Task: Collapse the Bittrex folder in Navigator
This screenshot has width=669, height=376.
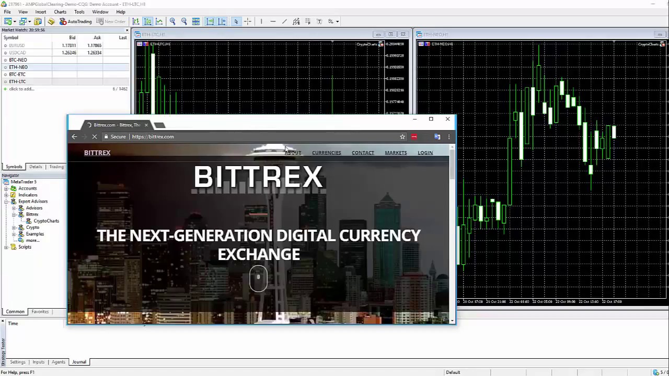Action: [x=14, y=215]
